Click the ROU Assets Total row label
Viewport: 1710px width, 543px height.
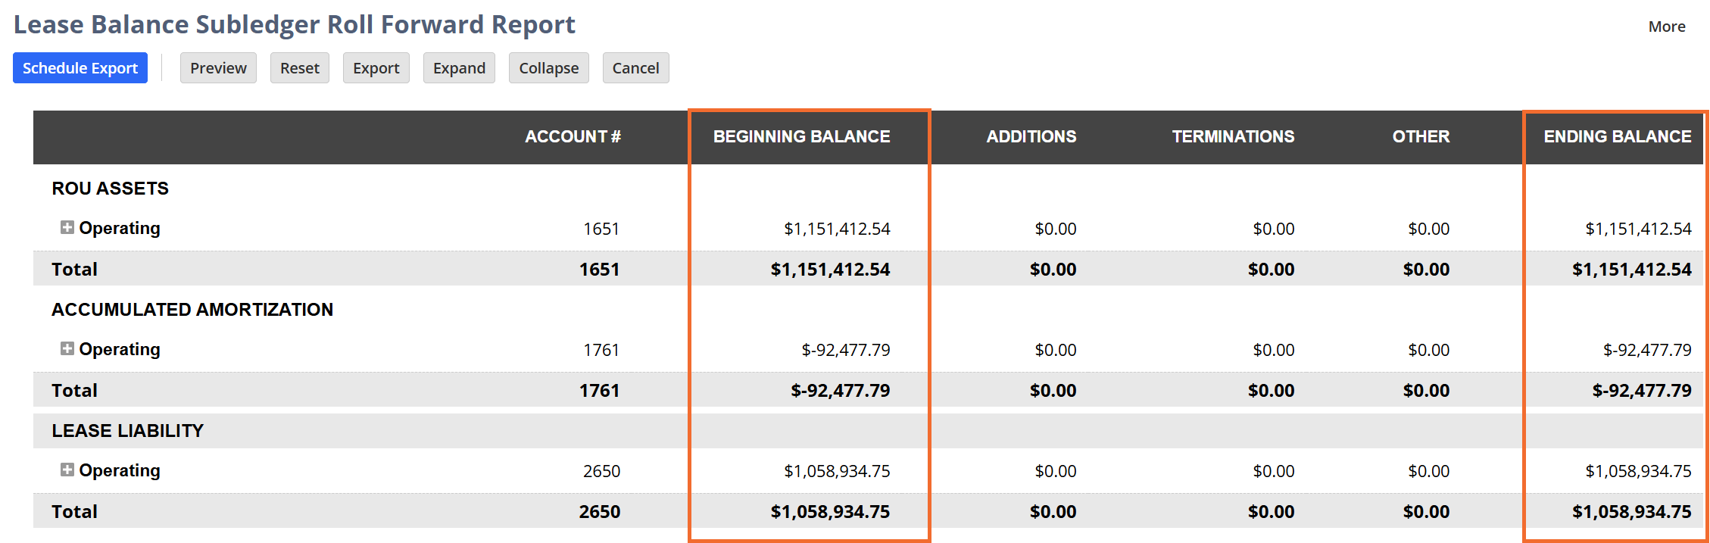point(74,270)
